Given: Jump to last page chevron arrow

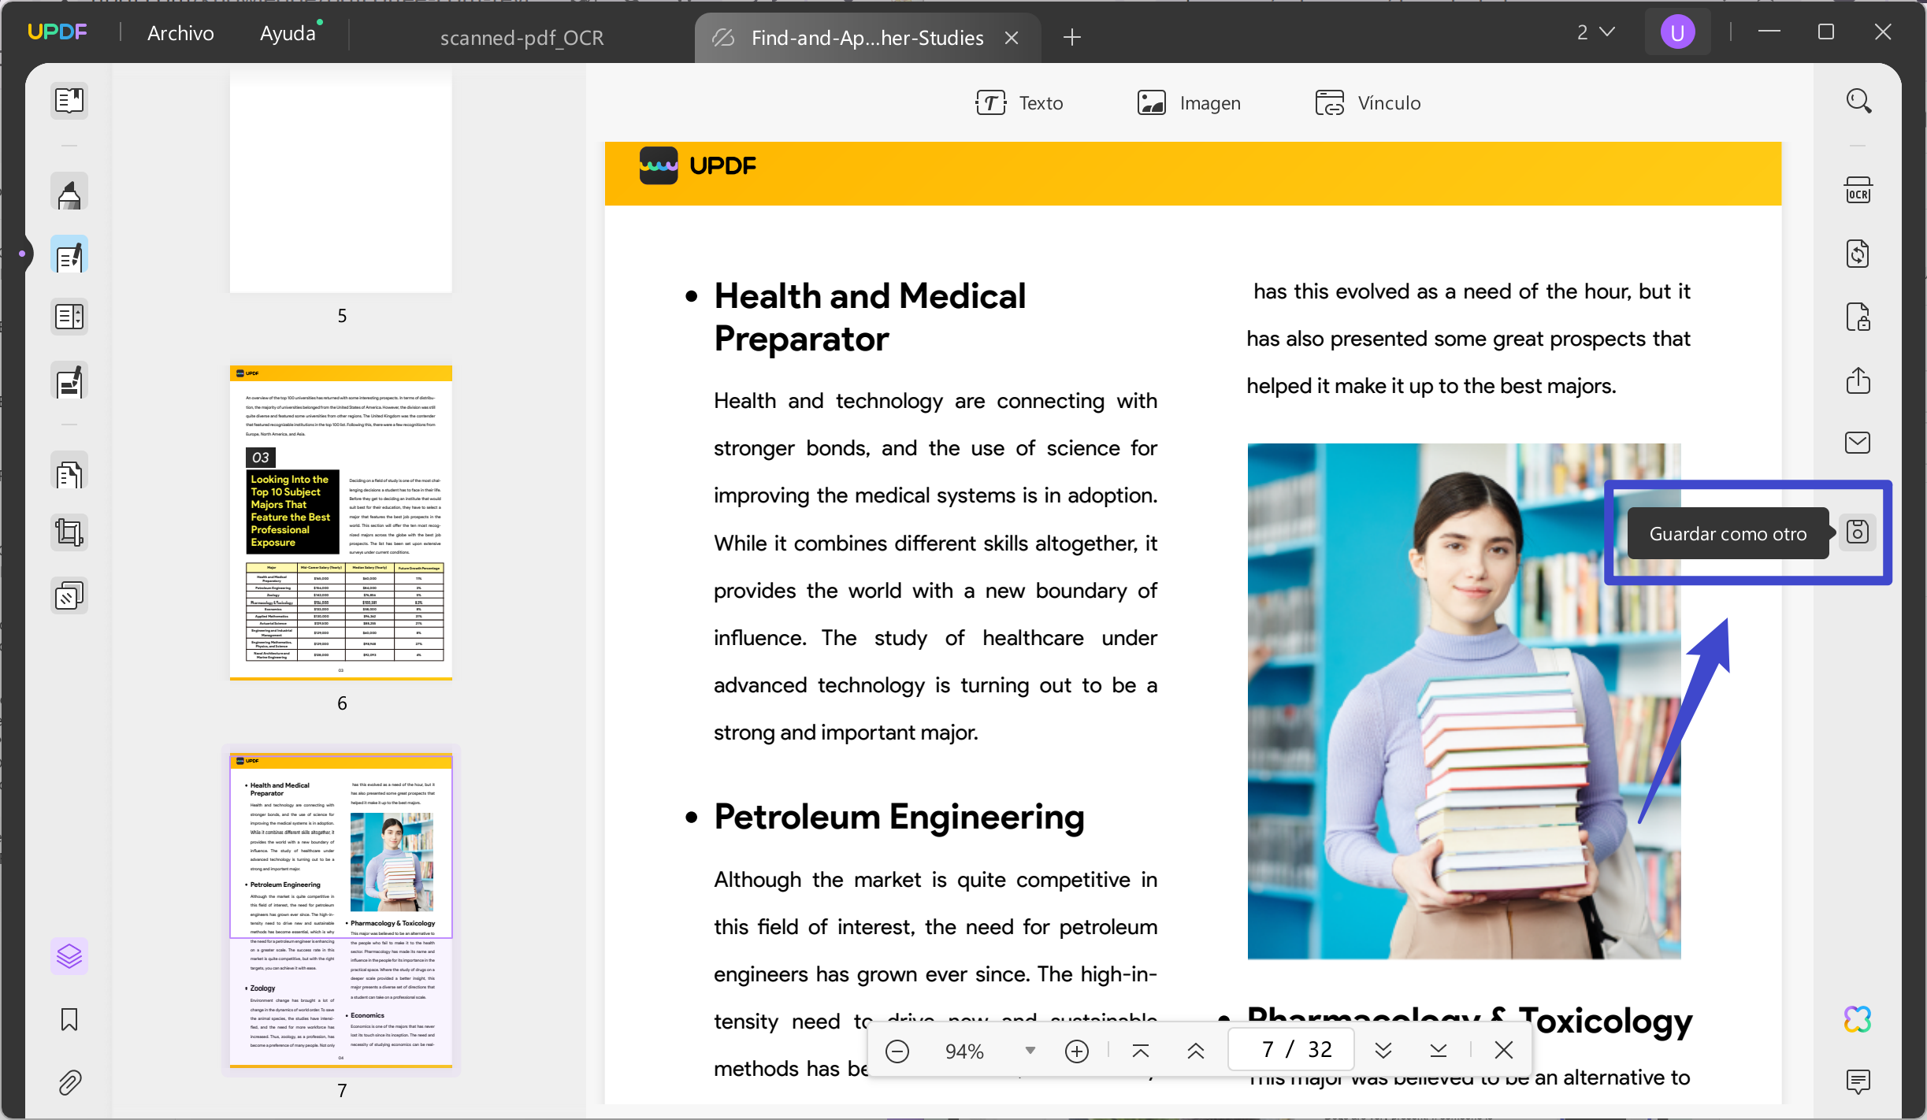Looking at the screenshot, I should coord(1438,1050).
